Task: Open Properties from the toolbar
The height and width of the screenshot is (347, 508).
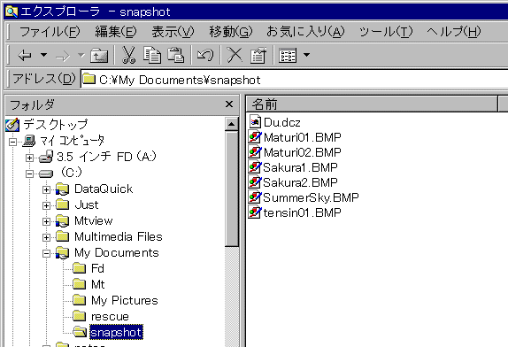Action: tap(258, 55)
